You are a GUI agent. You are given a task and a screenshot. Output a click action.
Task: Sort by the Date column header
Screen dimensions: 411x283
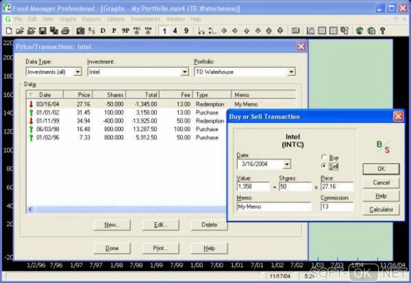(45, 95)
